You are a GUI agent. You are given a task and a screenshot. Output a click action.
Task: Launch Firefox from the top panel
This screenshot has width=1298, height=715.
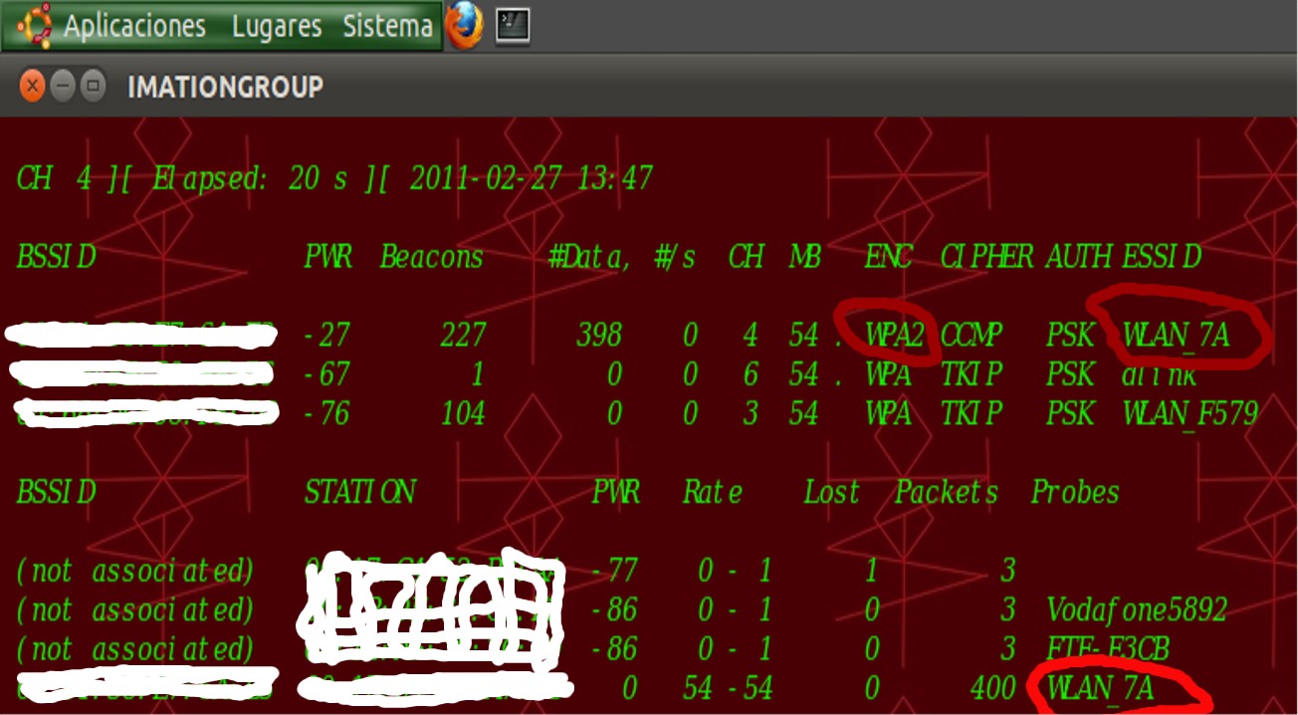pyautogui.click(x=463, y=26)
